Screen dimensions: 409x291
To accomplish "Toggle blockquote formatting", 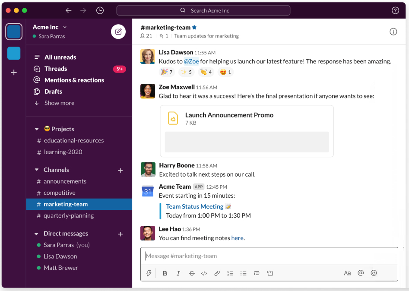I will pos(257,273).
